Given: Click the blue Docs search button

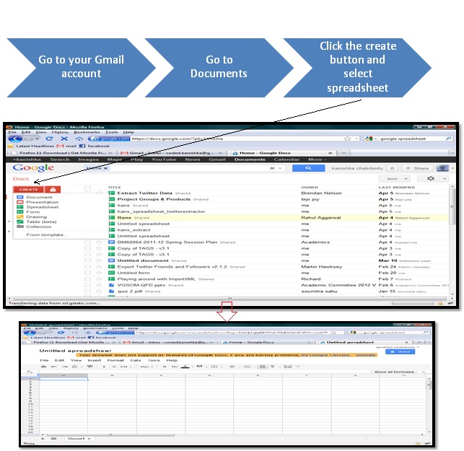Looking at the screenshot, I should pyautogui.click(x=308, y=168).
